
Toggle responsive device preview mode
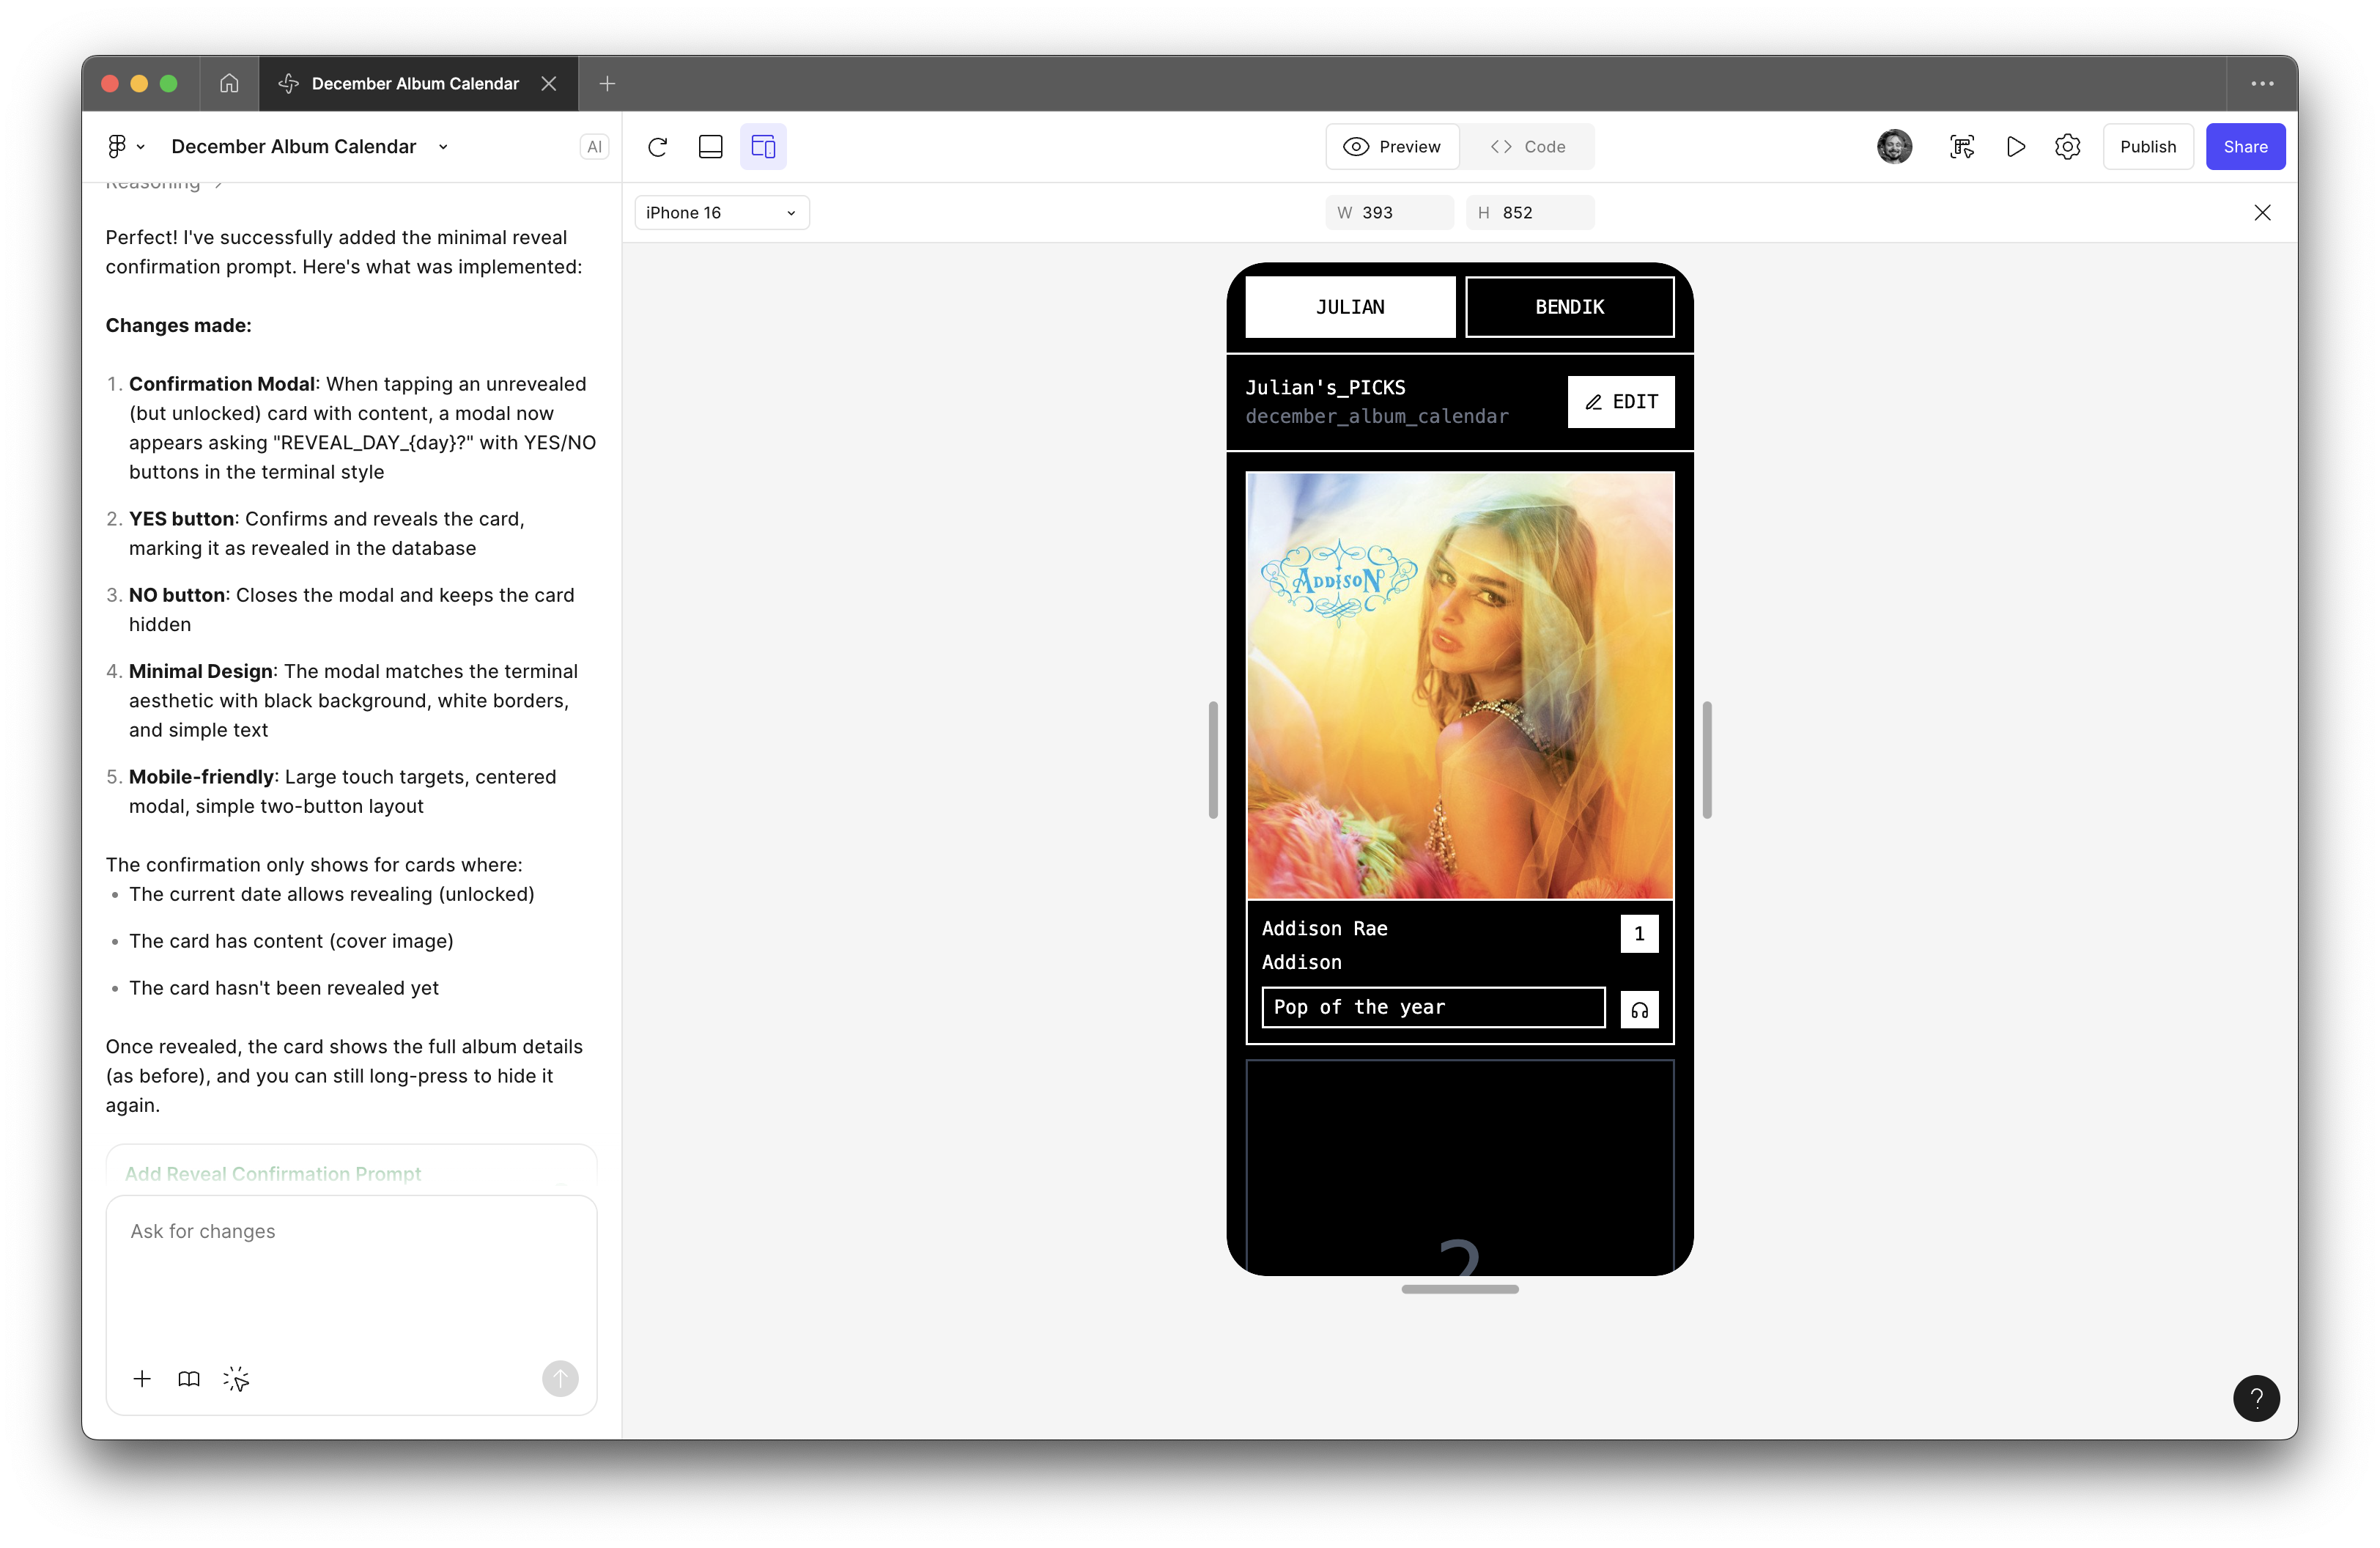[x=763, y=147]
